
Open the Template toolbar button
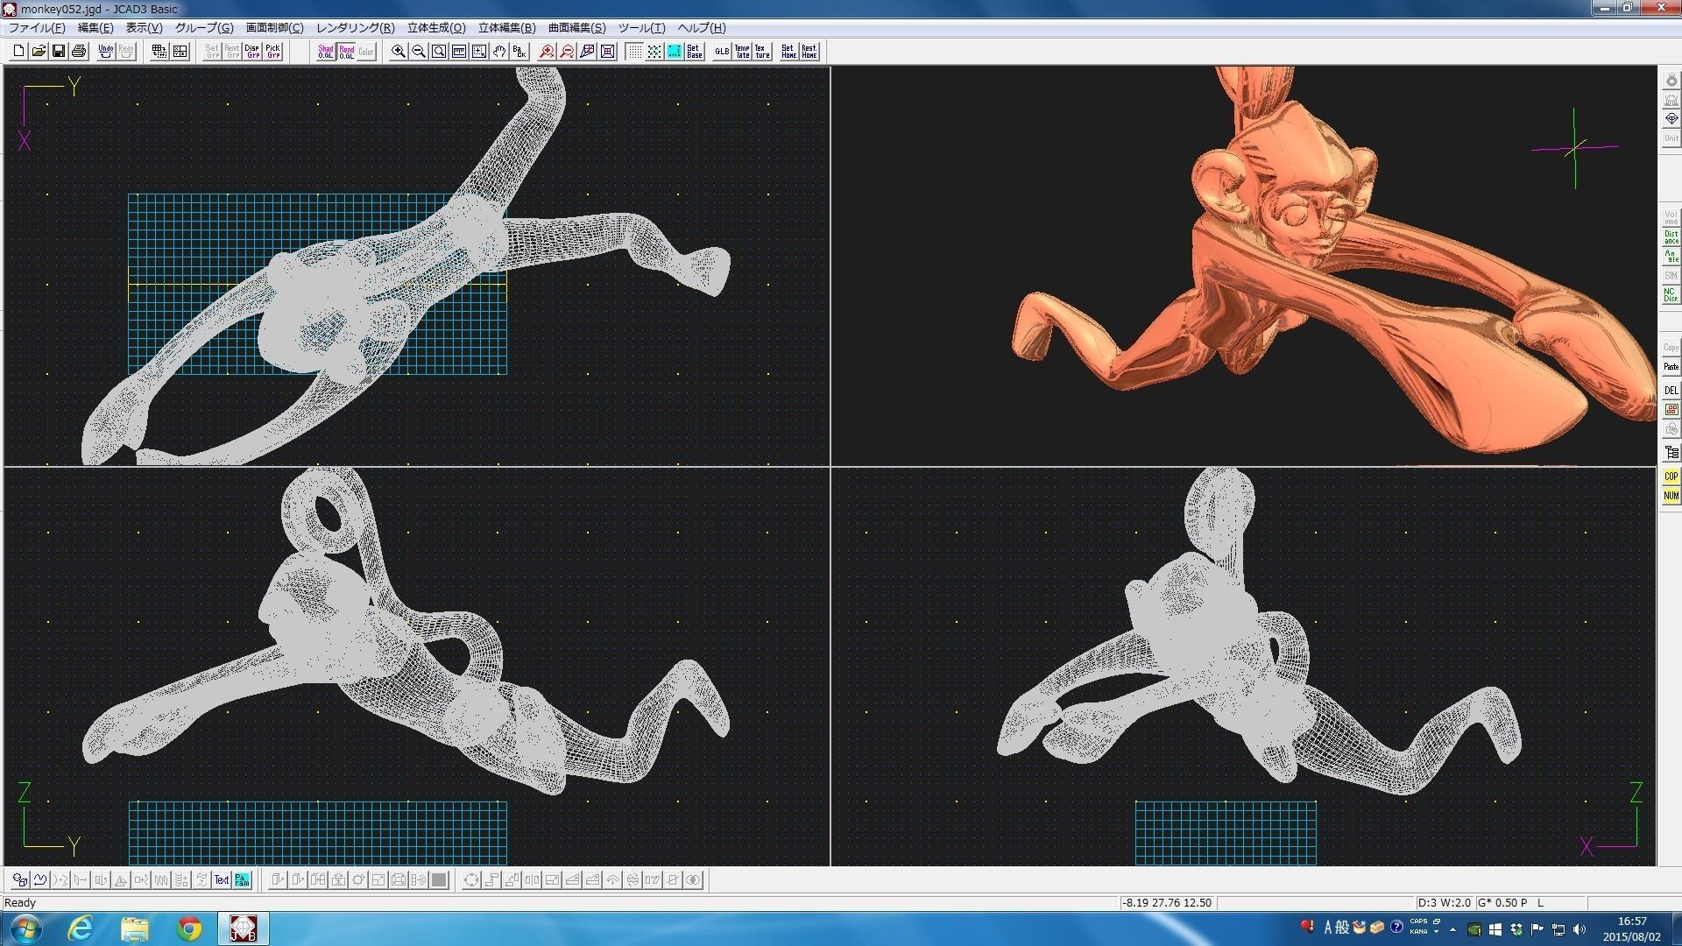tap(742, 52)
